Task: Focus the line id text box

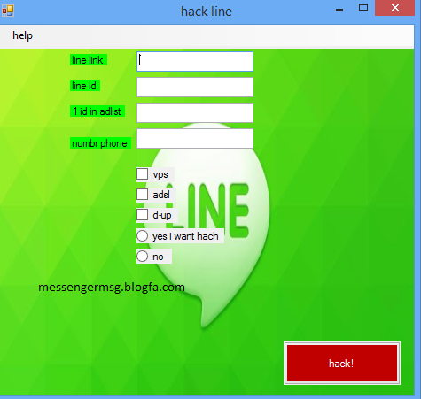Action: tap(195, 87)
